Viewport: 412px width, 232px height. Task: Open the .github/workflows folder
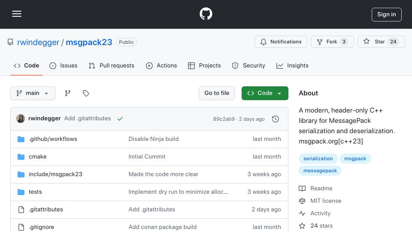tap(53, 139)
